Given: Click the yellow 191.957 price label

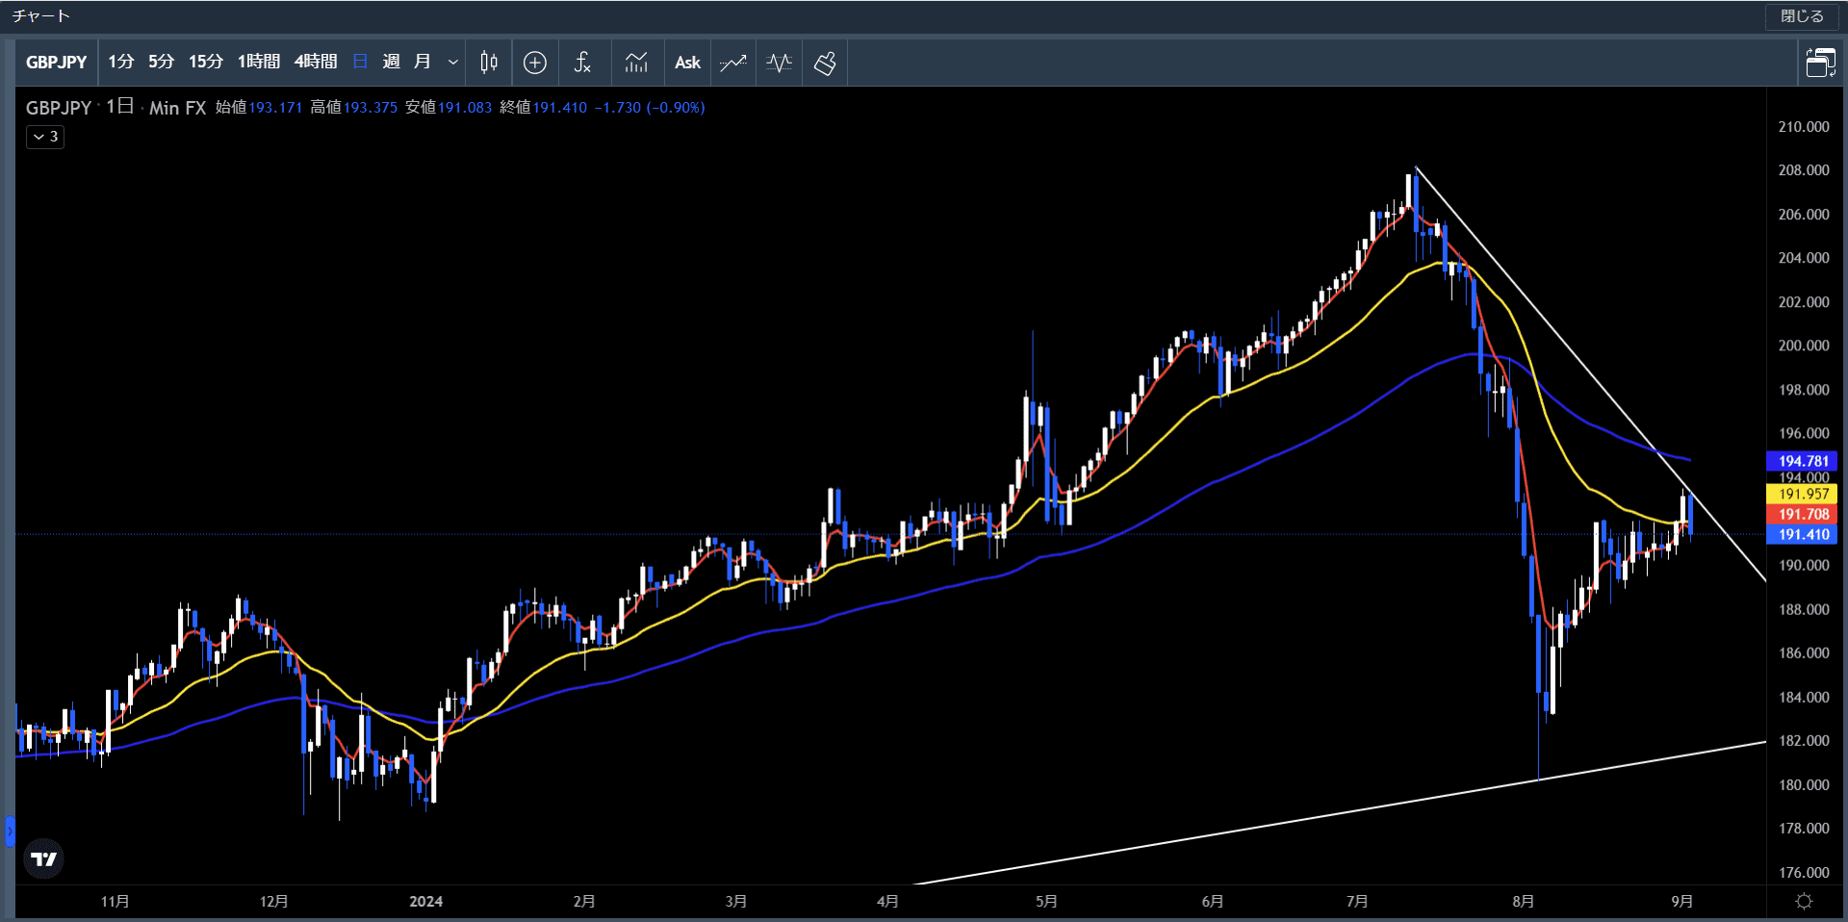Looking at the screenshot, I should 1802,494.
